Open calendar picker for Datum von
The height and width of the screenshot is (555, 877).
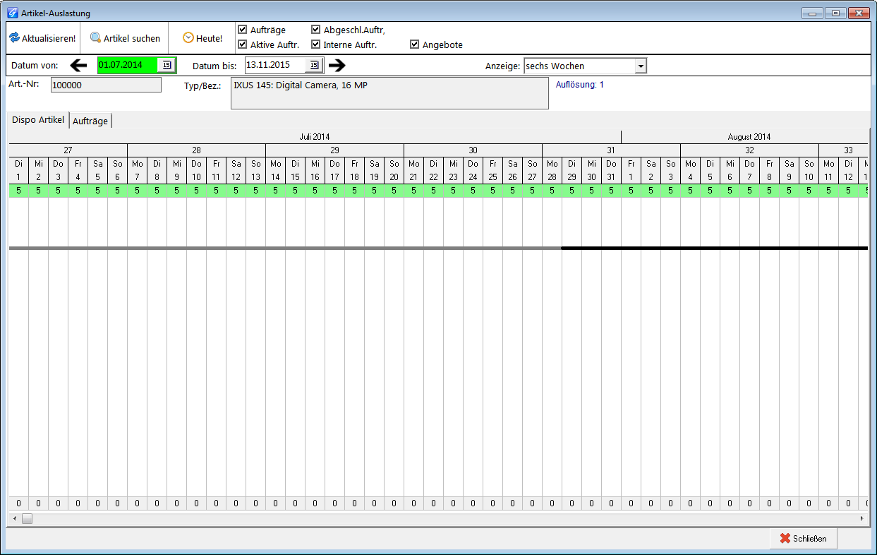point(167,65)
